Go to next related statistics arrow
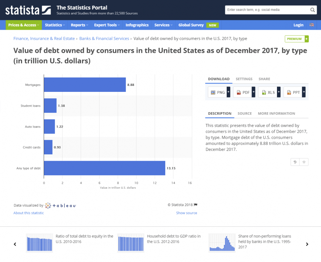This screenshot has height=262, width=321. click(307, 244)
